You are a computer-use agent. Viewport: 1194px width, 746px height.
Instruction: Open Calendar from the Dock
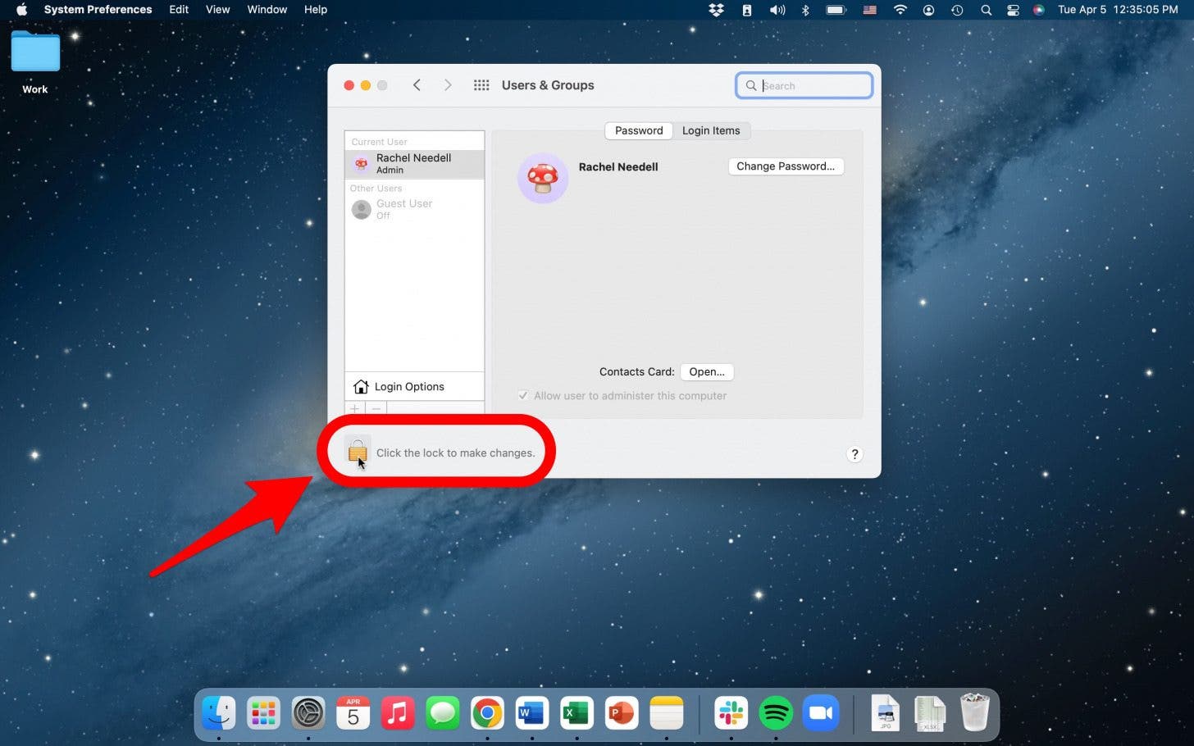[x=353, y=713]
